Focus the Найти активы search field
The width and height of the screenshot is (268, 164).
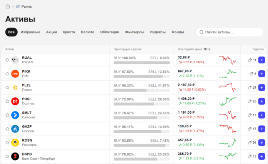[x=229, y=32]
